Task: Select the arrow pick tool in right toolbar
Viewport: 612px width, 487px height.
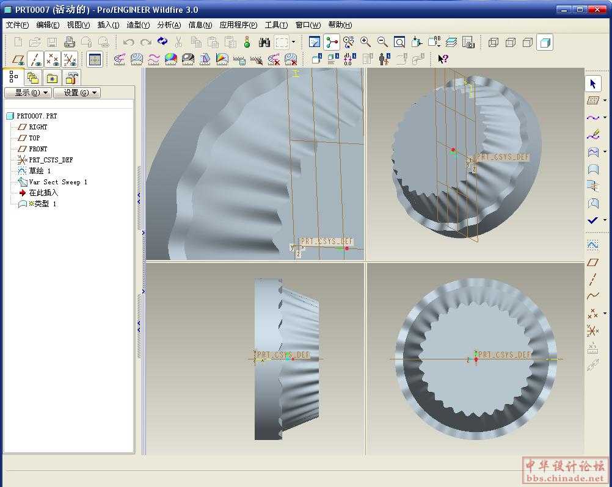Action: click(593, 84)
